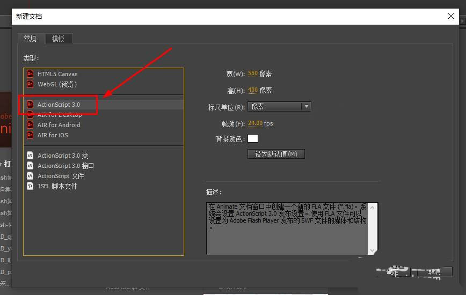Click the 取消 button
Viewport: 466px width, 295px height.
(434, 271)
